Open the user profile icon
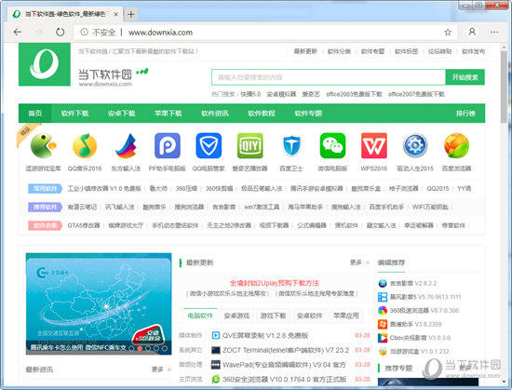The width and height of the screenshot is (512, 390). coord(472,32)
